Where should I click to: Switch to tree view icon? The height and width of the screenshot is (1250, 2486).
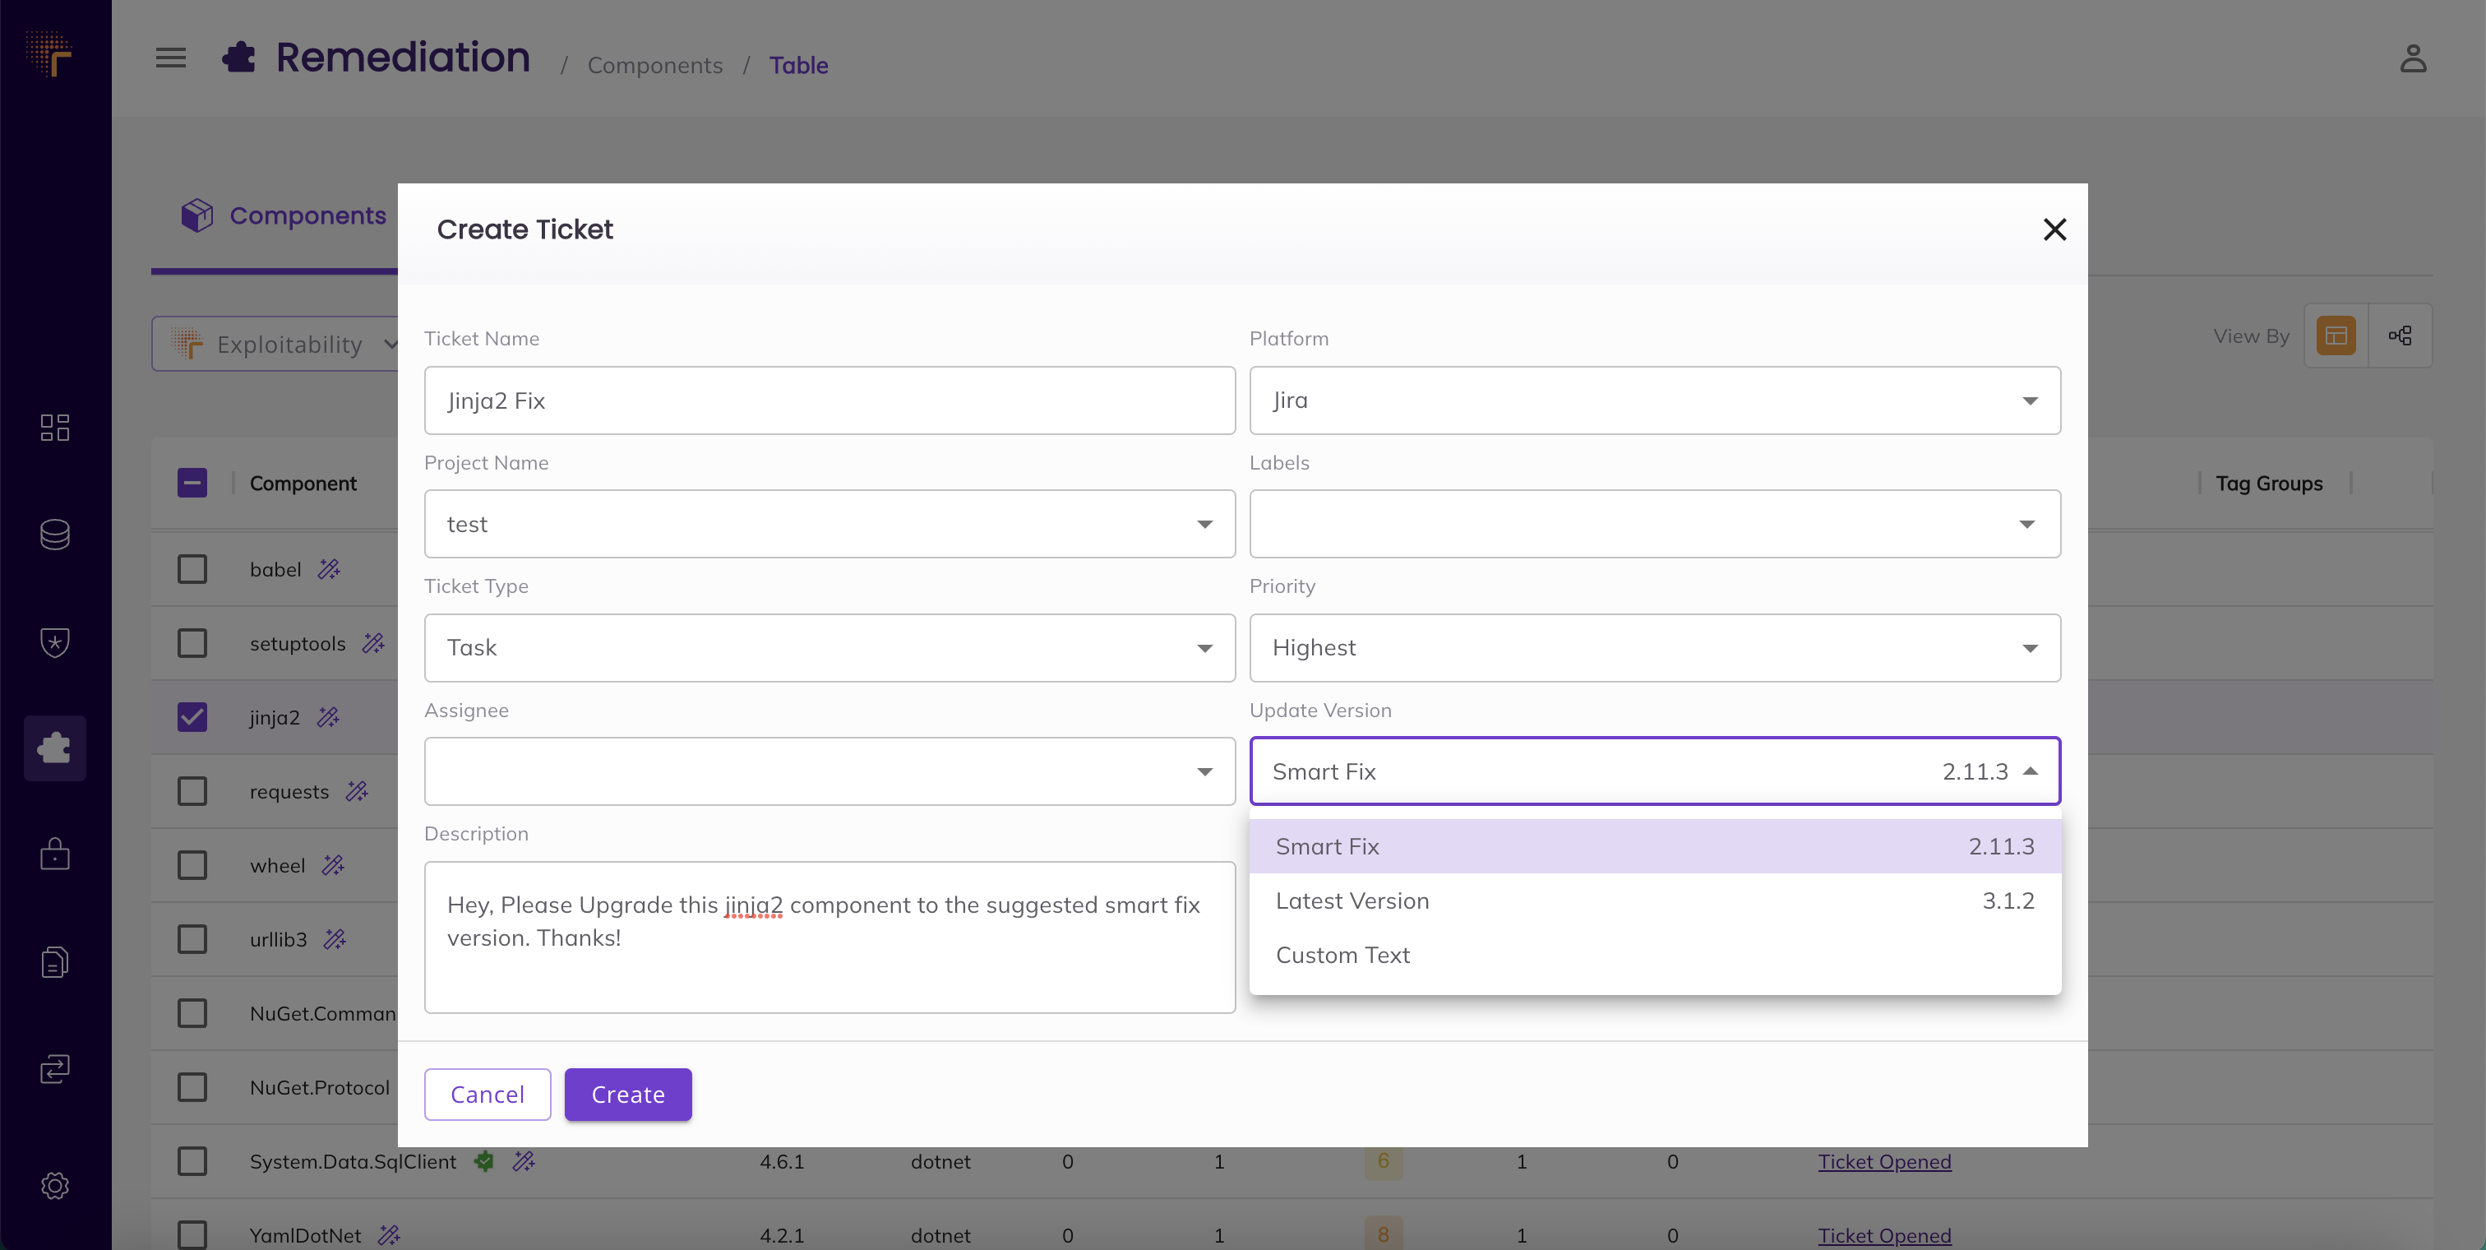(x=2399, y=336)
